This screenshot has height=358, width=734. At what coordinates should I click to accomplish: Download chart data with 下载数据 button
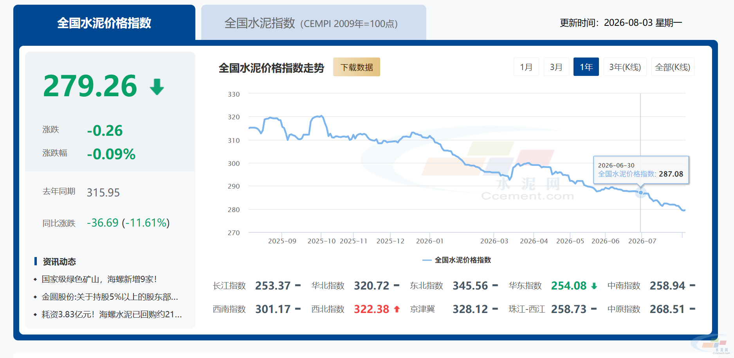[x=357, y=67]
